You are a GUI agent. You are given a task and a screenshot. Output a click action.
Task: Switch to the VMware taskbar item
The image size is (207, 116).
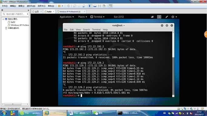click(x=55, y=113)
